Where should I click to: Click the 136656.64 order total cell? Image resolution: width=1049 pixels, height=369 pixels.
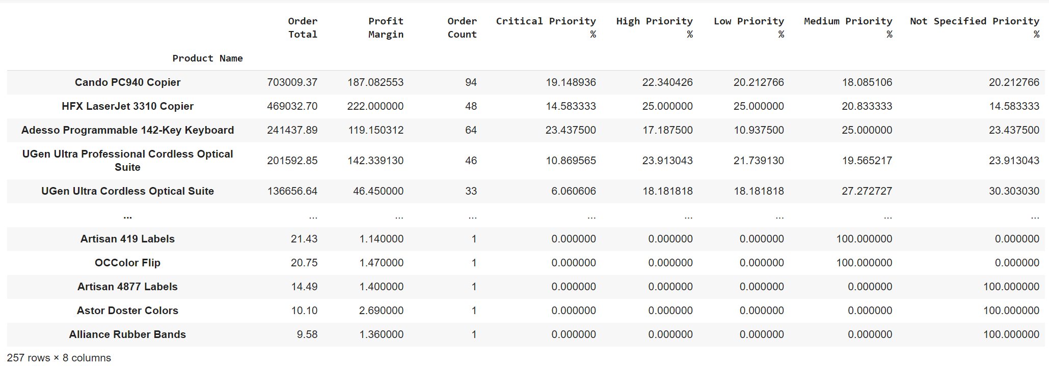[x=292, y=191]
